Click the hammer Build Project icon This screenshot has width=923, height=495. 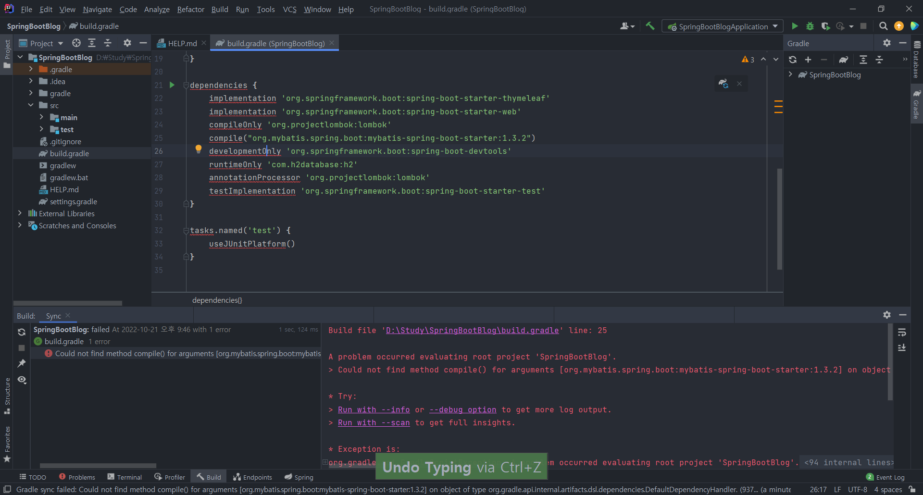650,26
